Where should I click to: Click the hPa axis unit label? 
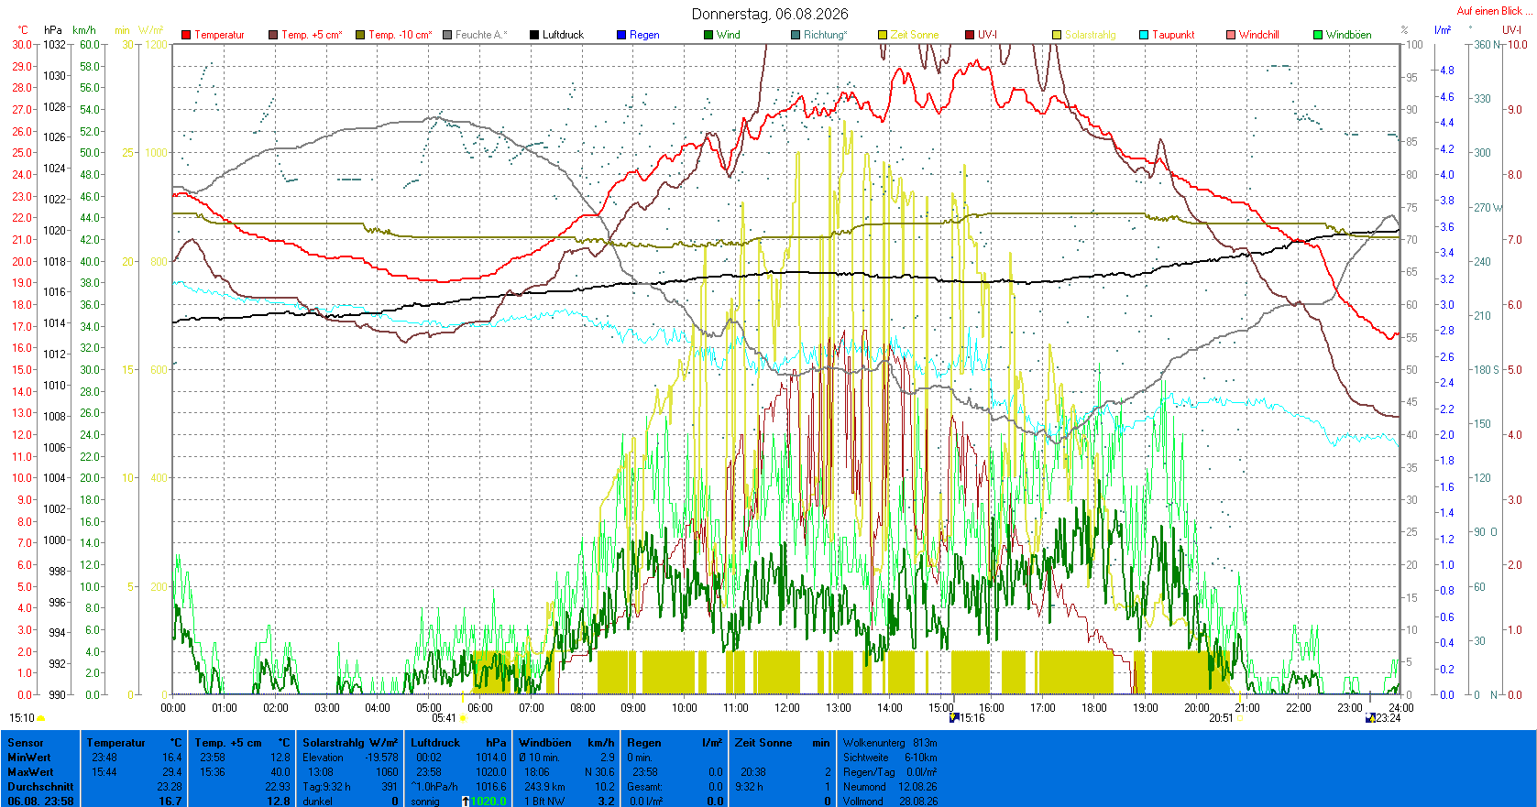point(53,30)
